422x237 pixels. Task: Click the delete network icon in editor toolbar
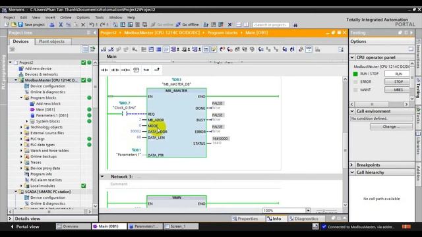(111, 49)
